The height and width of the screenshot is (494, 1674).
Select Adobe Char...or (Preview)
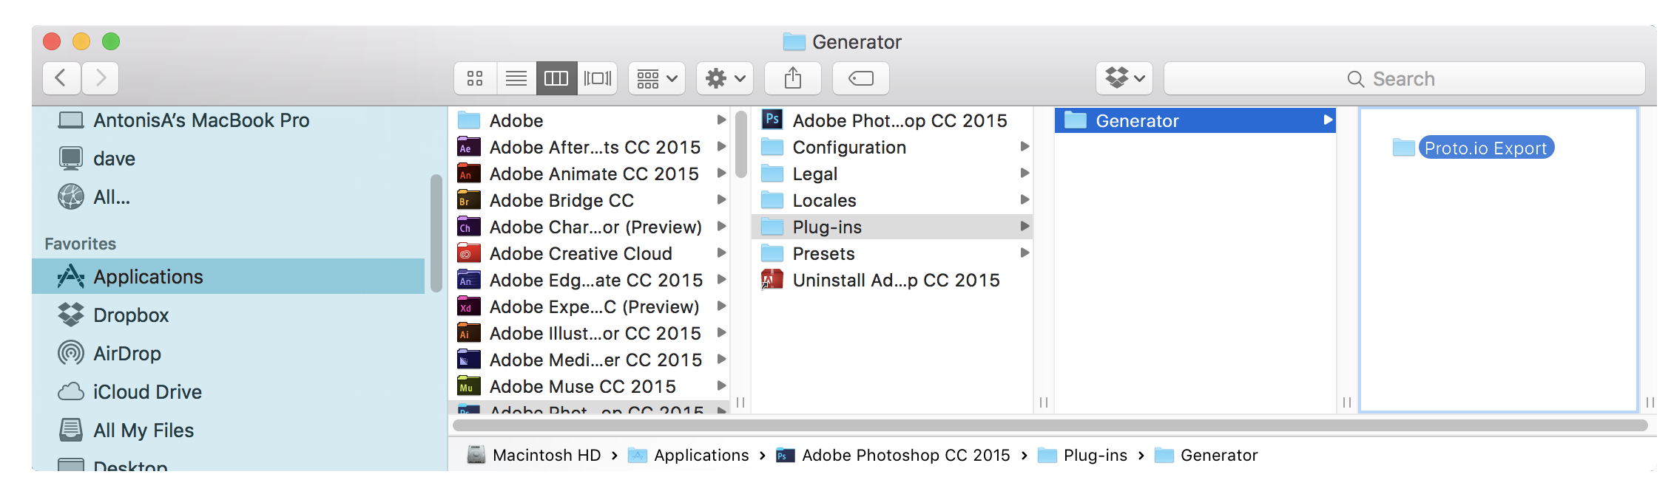point(590,227)
